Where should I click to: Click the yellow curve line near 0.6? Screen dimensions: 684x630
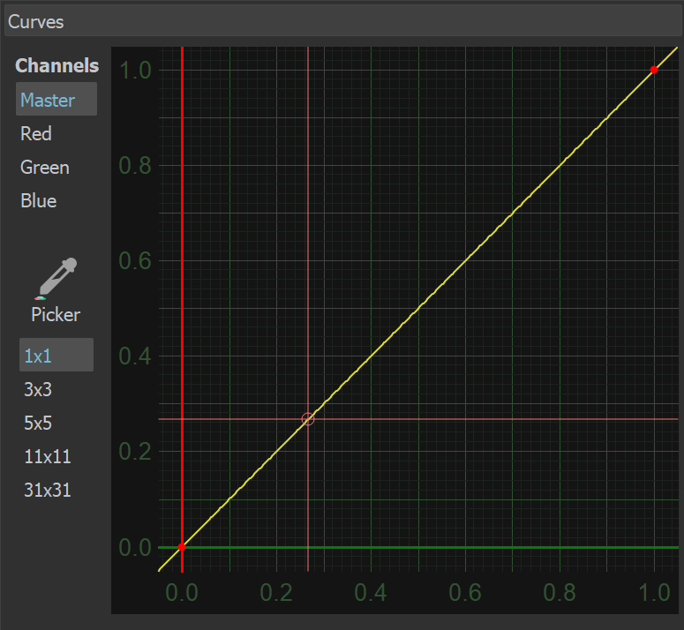[465, 260]
